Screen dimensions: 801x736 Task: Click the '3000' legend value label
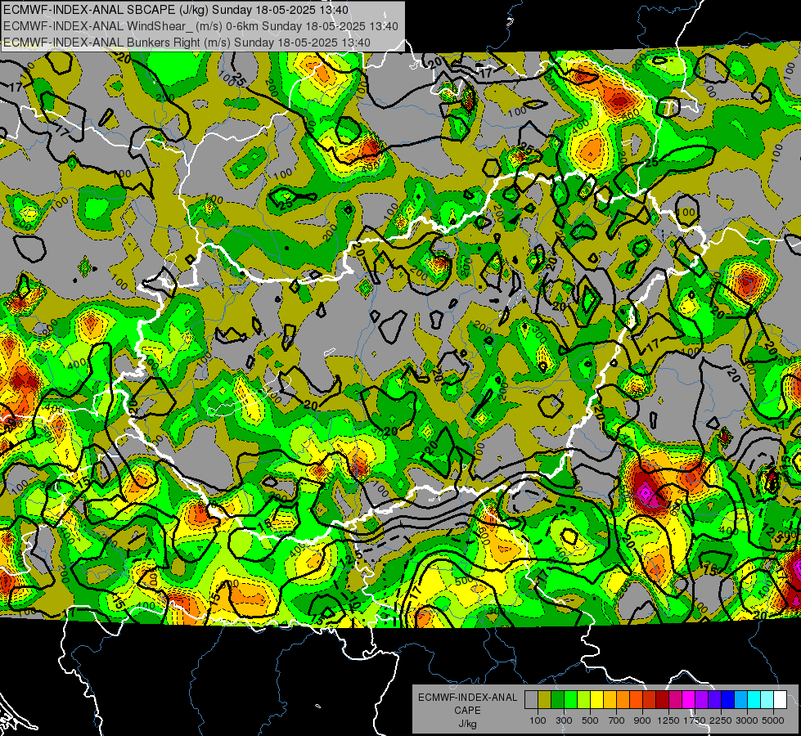tap(747, 721)
